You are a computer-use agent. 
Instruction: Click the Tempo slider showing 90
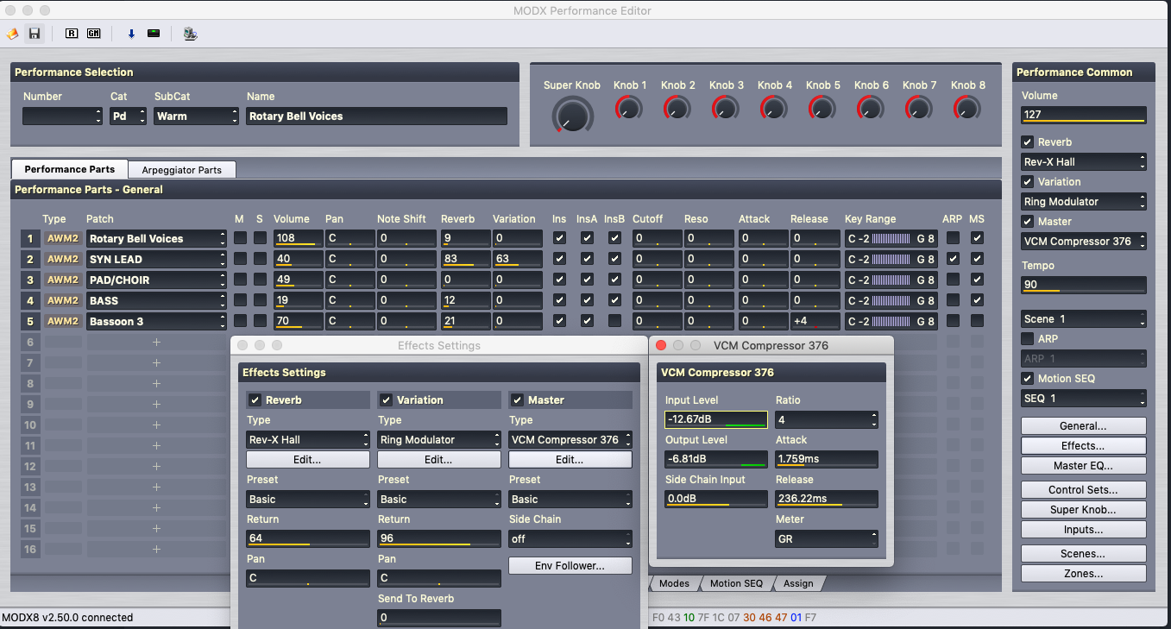point(1084,285)
